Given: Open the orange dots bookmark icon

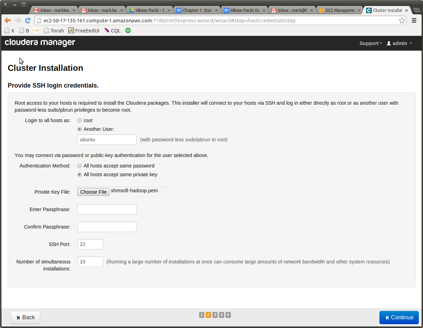Looking at the screenshot, I should coord(36,30).
